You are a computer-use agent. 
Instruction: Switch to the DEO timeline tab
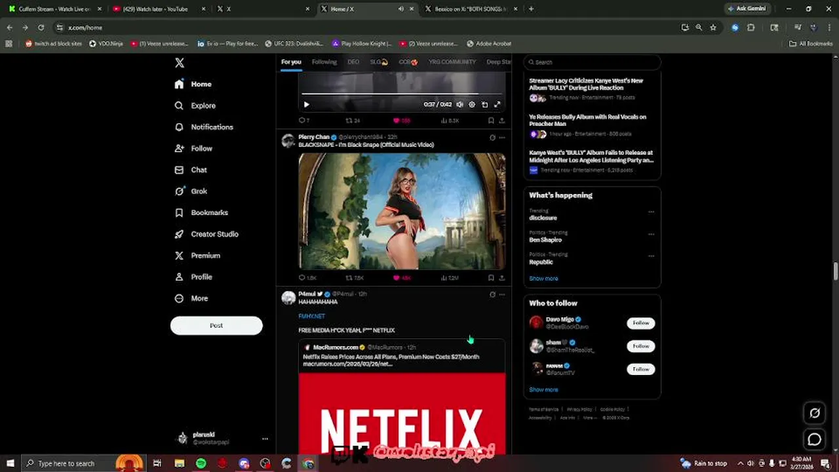point(353,62)
